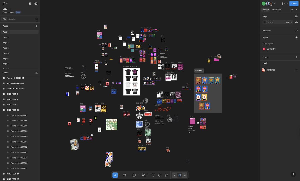This screenshot has width=300, height=181.
Task: Select the Comment tool
Action: (x=160, y=175)
